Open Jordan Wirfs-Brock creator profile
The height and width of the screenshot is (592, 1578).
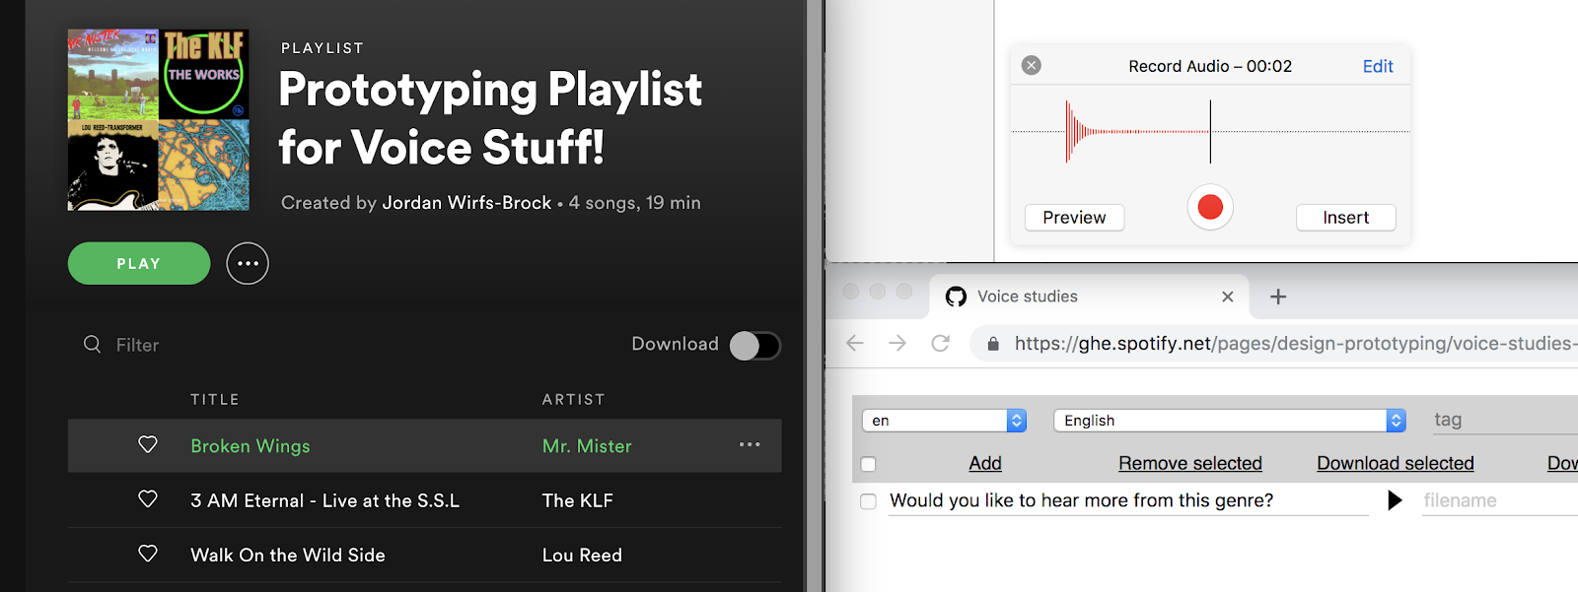pos(466,202)
